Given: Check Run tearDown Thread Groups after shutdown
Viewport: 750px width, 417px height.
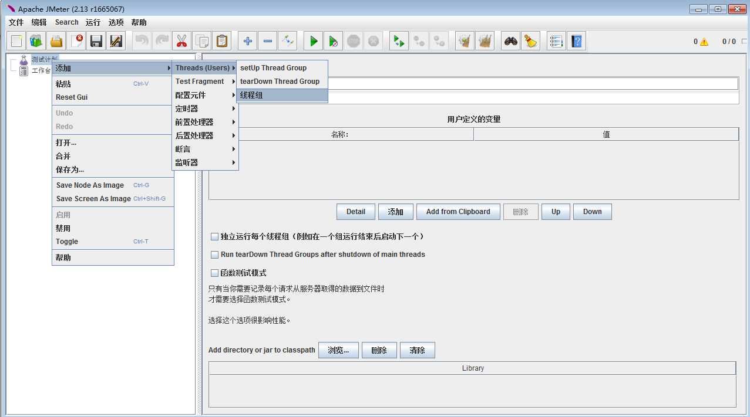Looking at the screenshot, I should coord(214,255).
